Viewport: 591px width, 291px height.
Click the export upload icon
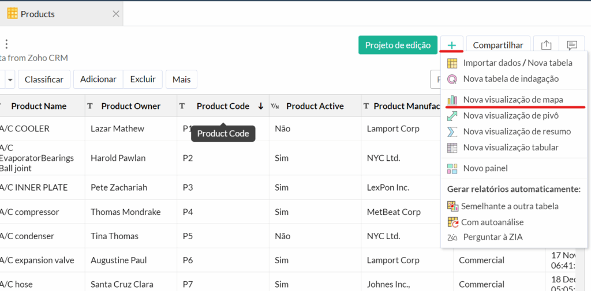pos(546,45)
